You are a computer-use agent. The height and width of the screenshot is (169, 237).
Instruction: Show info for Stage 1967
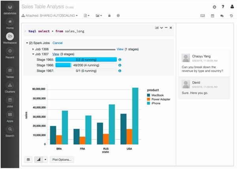coord(120,71)
